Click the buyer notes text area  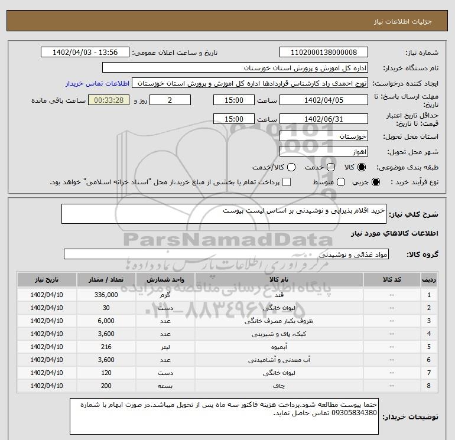pyautogui.click(x=225, y=416)
